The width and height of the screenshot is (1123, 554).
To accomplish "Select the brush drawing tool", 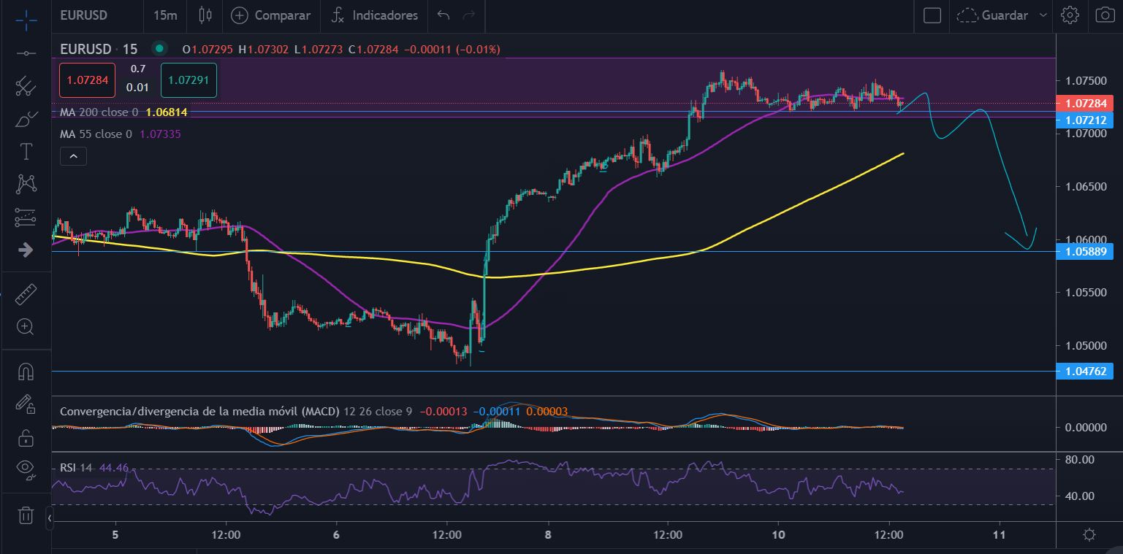I will point(26,119).
